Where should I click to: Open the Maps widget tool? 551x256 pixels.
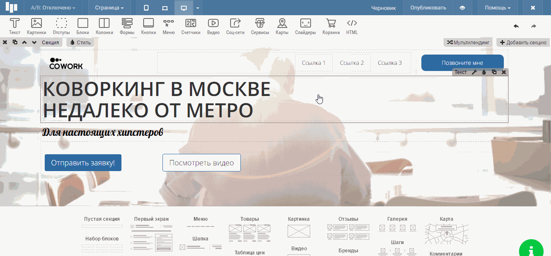[x=282, y=26]
